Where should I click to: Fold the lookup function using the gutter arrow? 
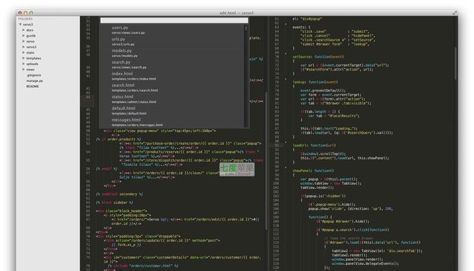(286, 79)
